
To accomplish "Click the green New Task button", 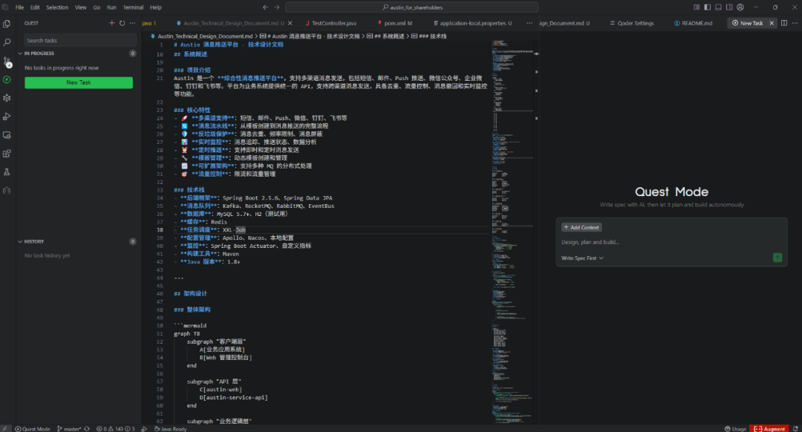I will coord(79,82).
